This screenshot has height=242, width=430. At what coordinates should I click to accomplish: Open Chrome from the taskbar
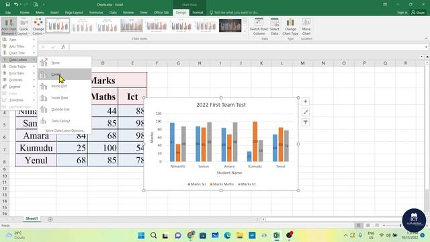pos(190,235)
